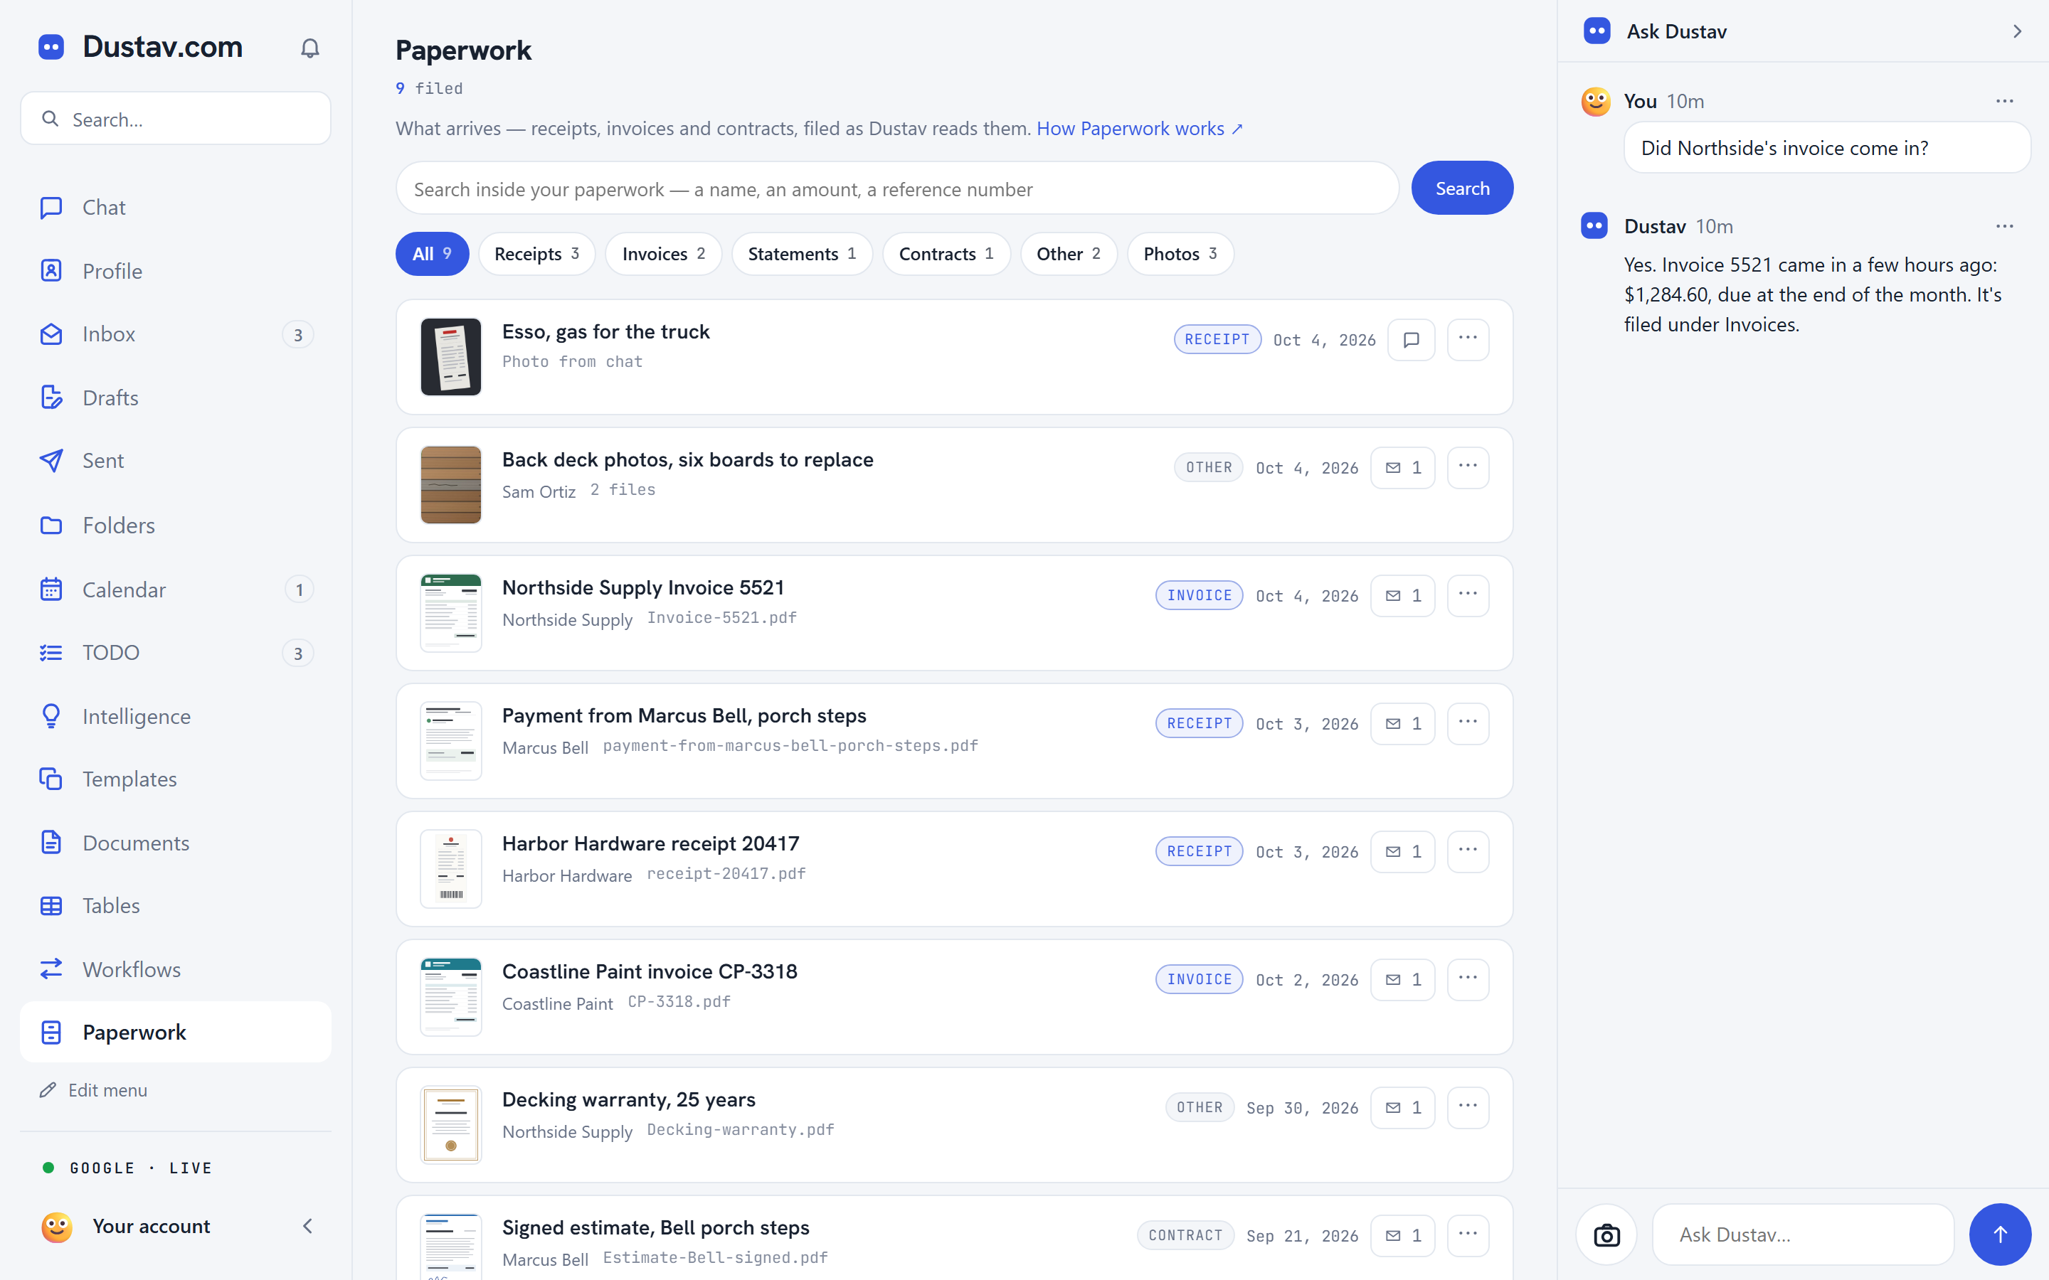The width and height of the screenshot is (2049, 1280).
Task: Open the camera attachment button
Action: tap(1606, 1234)
